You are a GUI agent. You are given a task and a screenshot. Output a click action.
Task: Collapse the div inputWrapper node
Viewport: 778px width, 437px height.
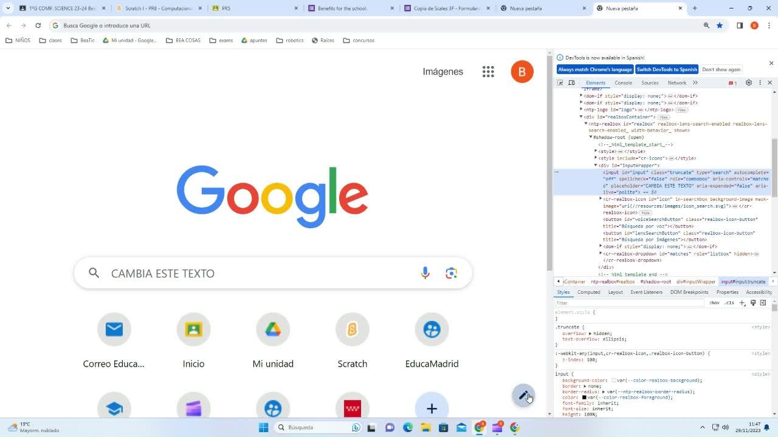click(x=596, y=165)
